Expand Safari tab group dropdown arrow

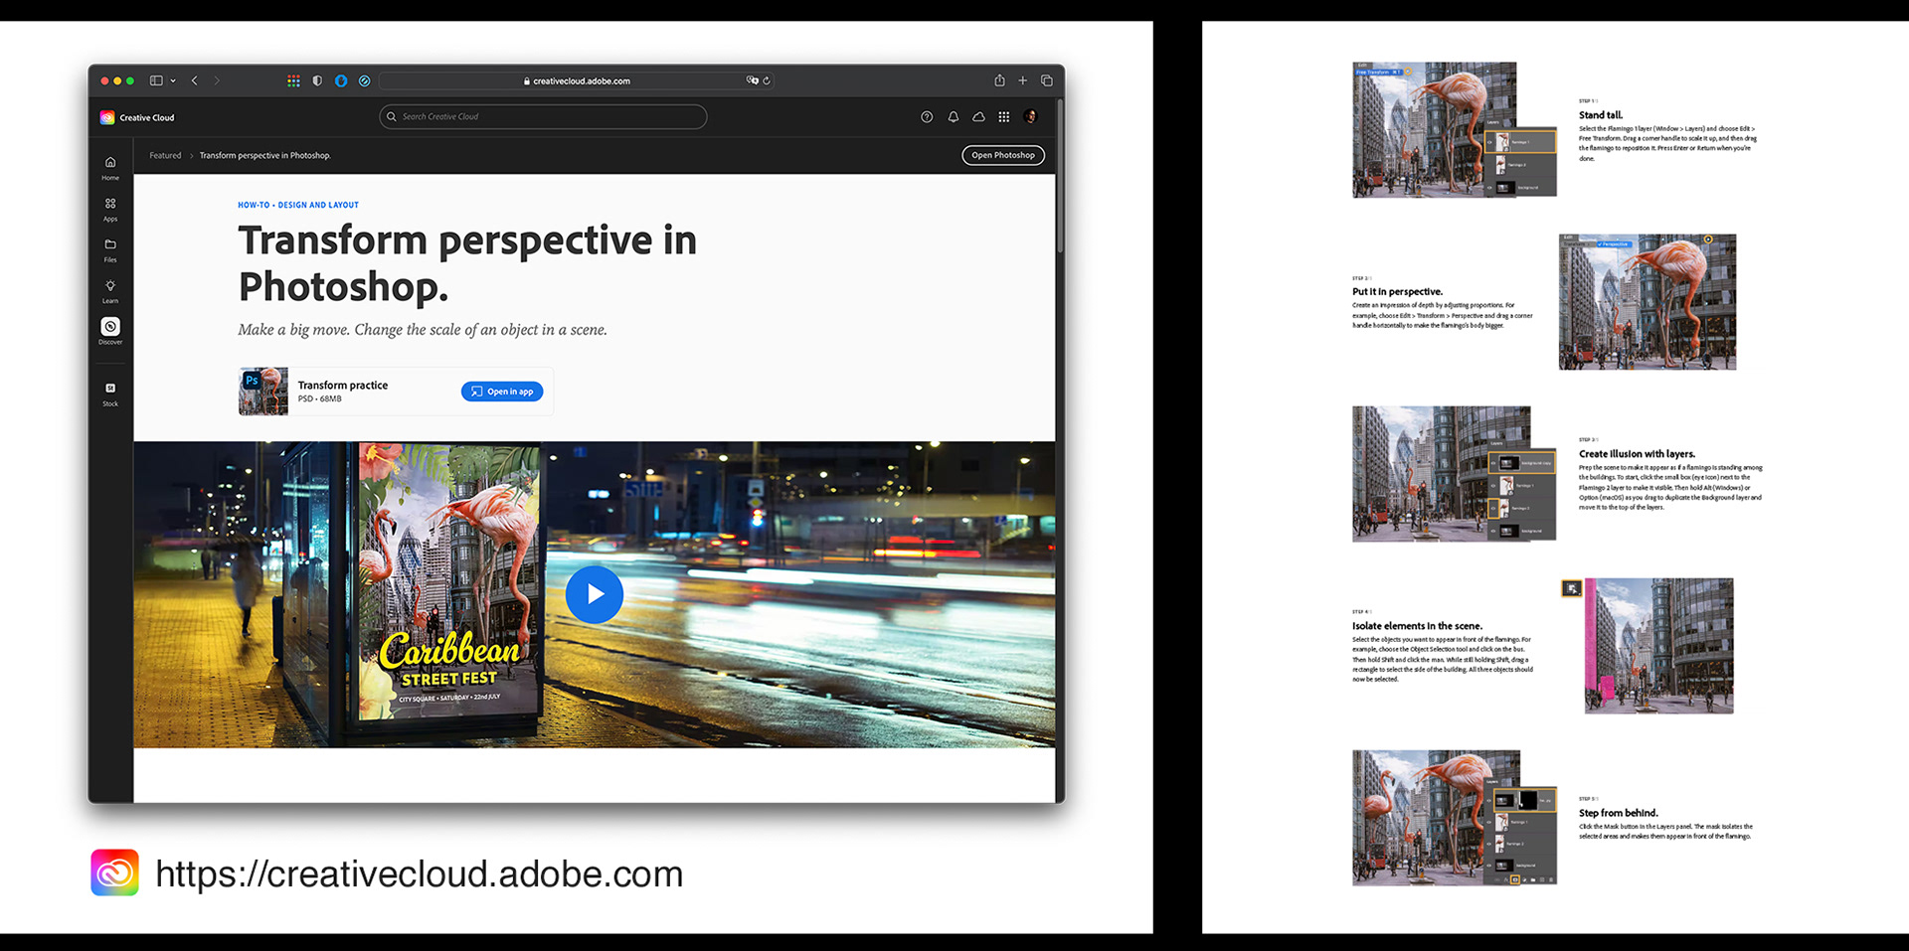click(x=173, y=80)
